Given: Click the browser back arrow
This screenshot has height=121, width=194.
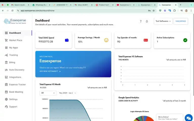Looking at the screenshot, I should 3,11.
